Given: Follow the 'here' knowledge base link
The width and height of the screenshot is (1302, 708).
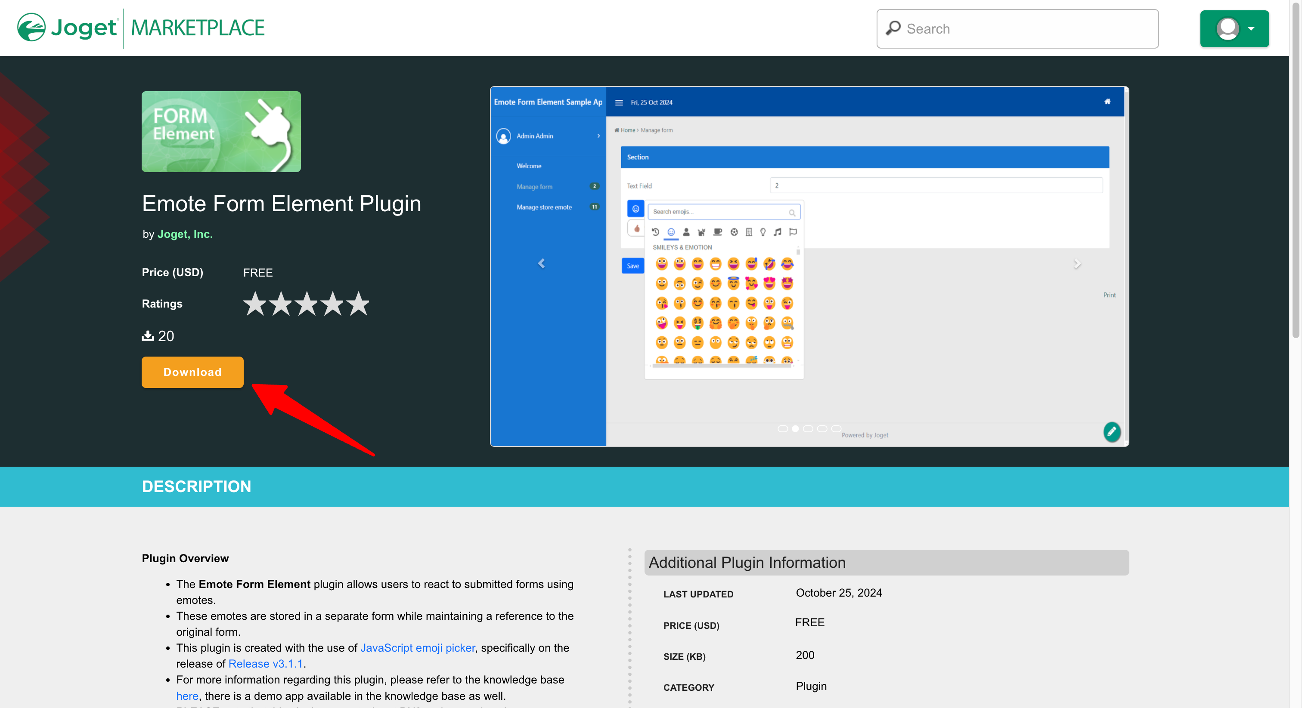Looking at the screenshot, I should (x=187, y=696).
